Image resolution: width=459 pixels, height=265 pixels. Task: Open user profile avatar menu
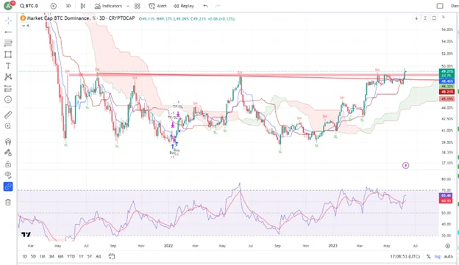(9, 6)
